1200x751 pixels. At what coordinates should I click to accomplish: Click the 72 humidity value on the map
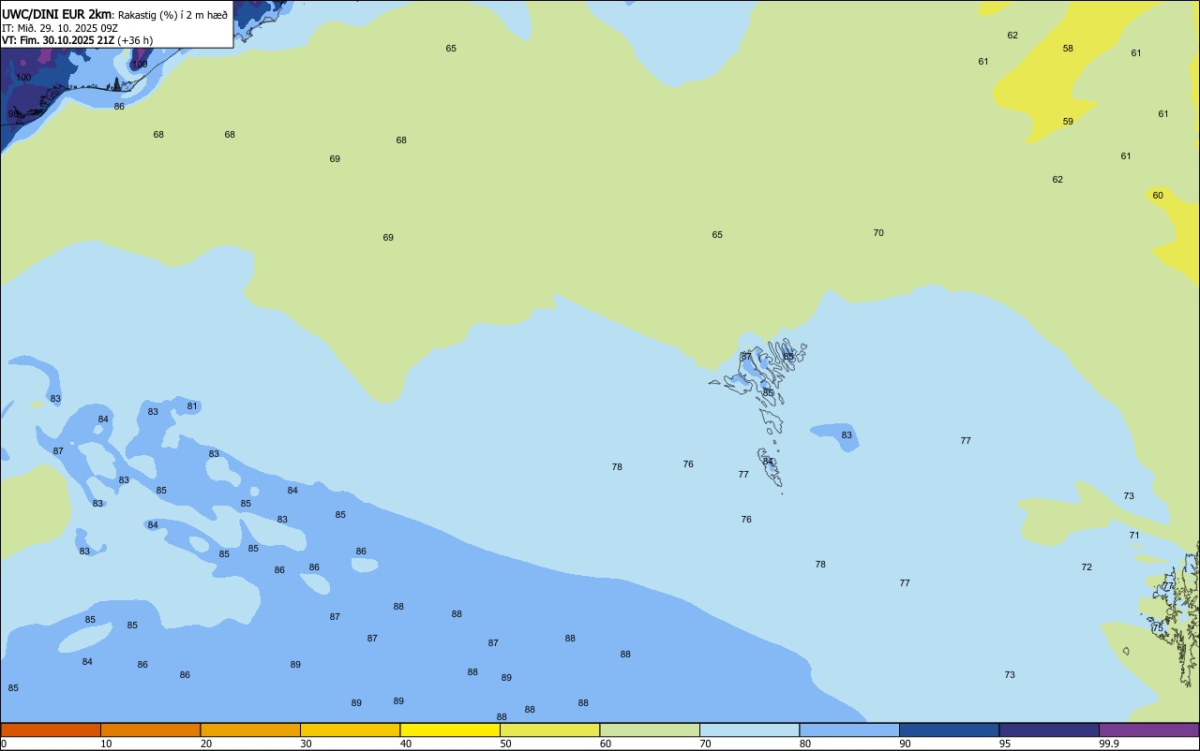coord(1087,567)
